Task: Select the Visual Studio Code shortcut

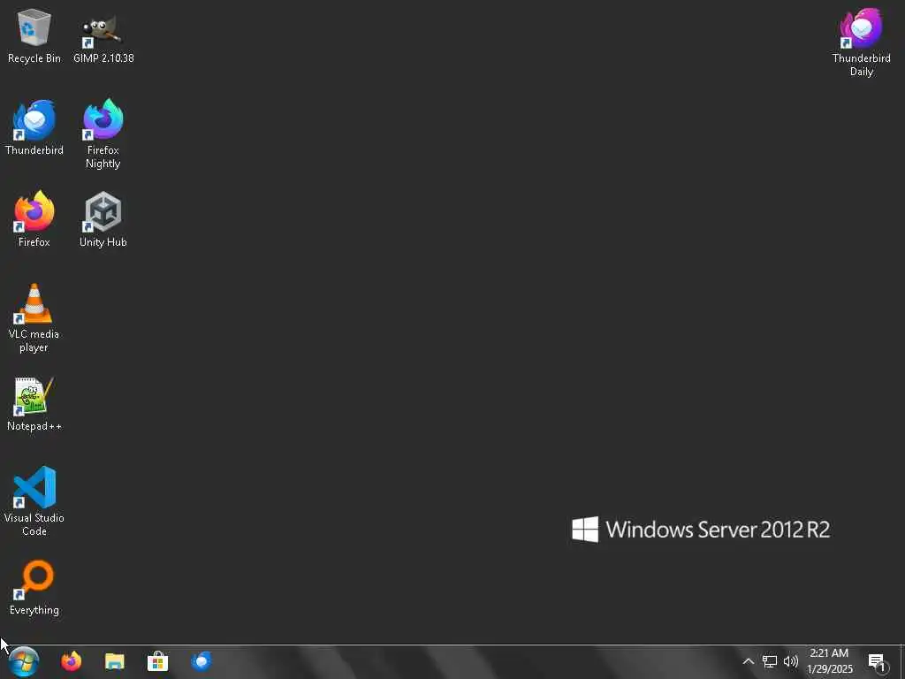Action: pyautogui.click(x=34, y=501)
